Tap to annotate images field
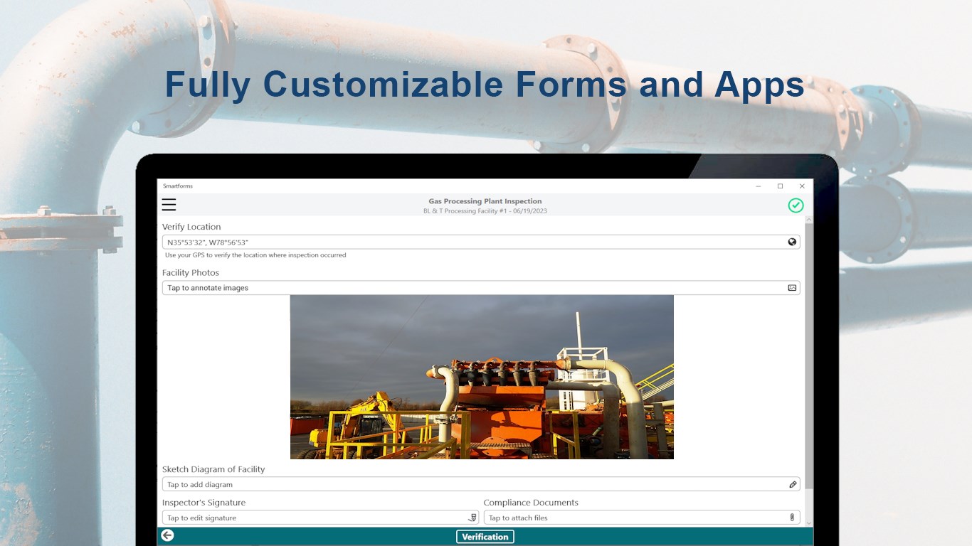This screenshot has height=546, width=972. tap(481, 288)
